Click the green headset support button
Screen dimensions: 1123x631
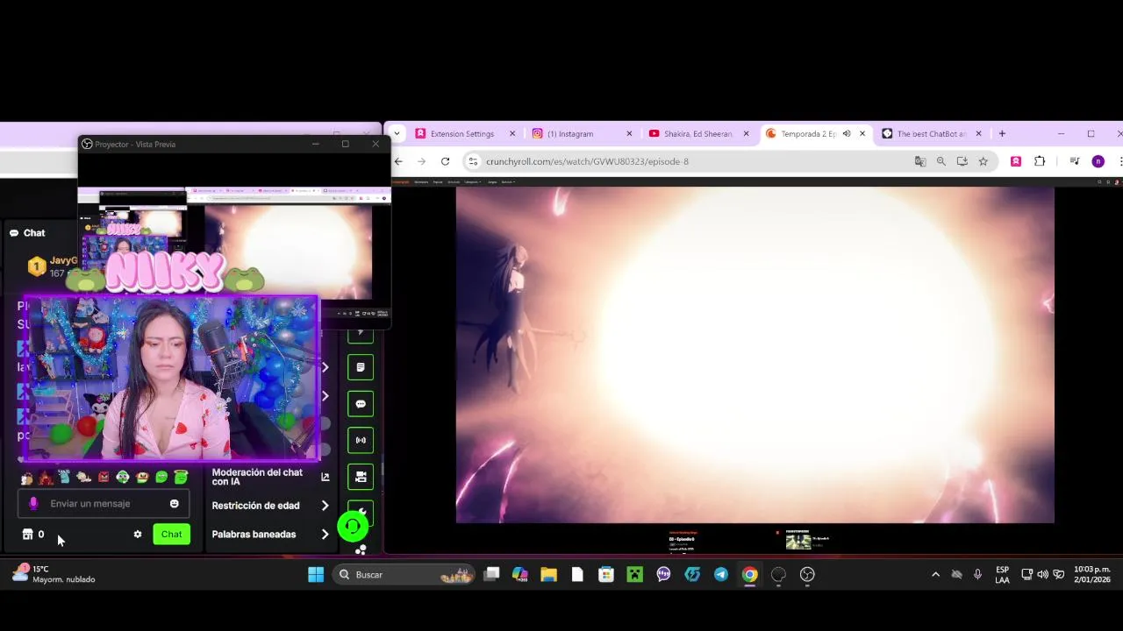coord(353,526)
